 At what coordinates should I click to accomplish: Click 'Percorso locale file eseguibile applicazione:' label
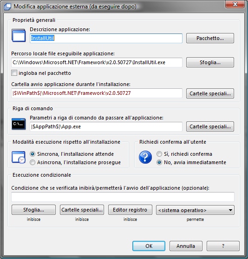[63, 53]
